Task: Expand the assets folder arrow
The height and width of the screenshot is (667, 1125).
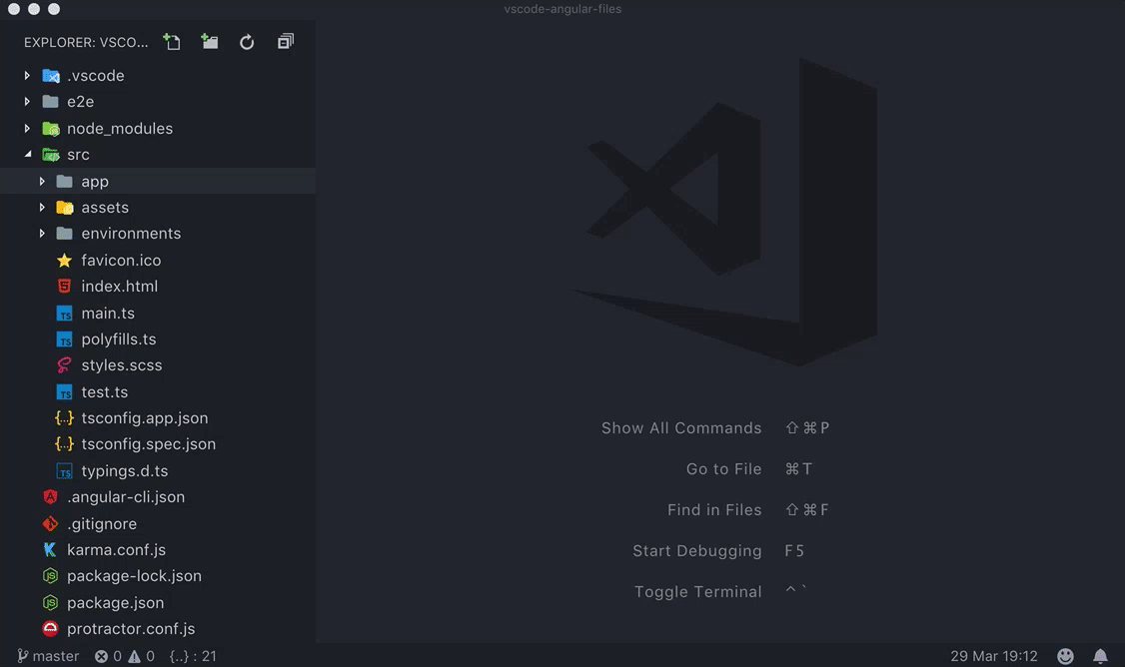Action: pyautogui.click(x=42, y=208)
